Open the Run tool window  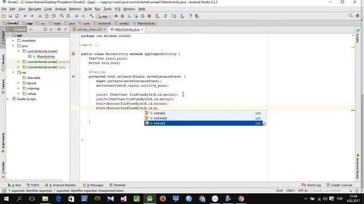click(x=14, y=185)
